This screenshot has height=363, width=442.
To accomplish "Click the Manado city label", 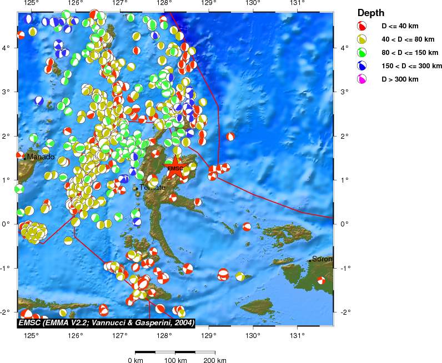I will (x=41, y=157).
